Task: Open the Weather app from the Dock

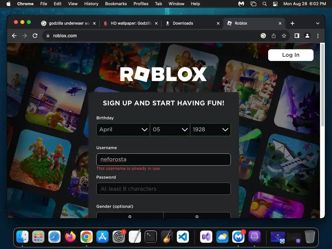Action: [x=222, y=236]
